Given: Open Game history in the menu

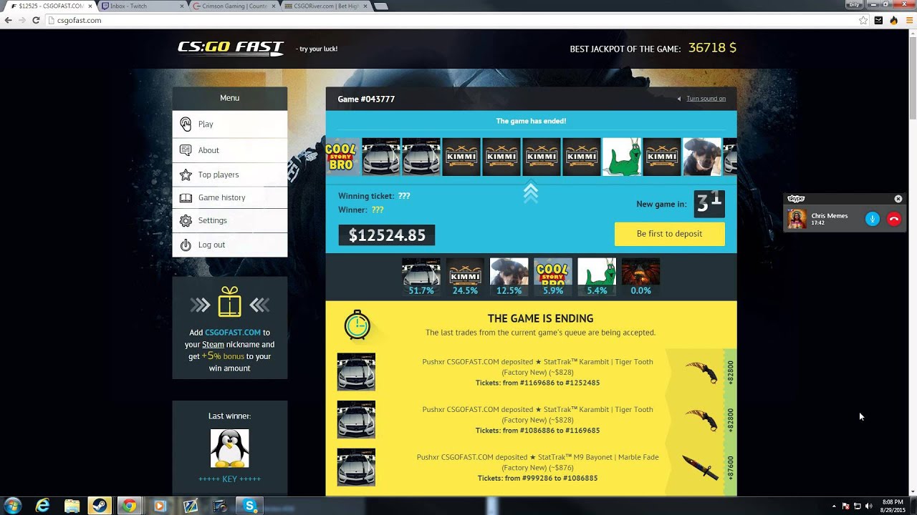Looking at the screenshot, I should tap(229, 197).
